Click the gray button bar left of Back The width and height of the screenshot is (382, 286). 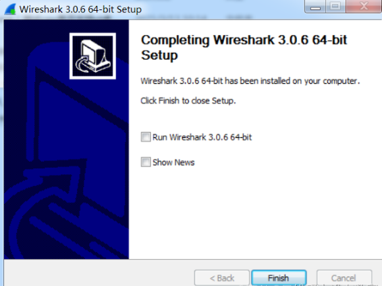(97, 273)
